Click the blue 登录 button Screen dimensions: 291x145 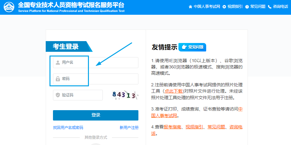96,115
